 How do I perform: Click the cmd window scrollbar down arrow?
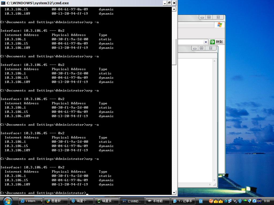174,193
